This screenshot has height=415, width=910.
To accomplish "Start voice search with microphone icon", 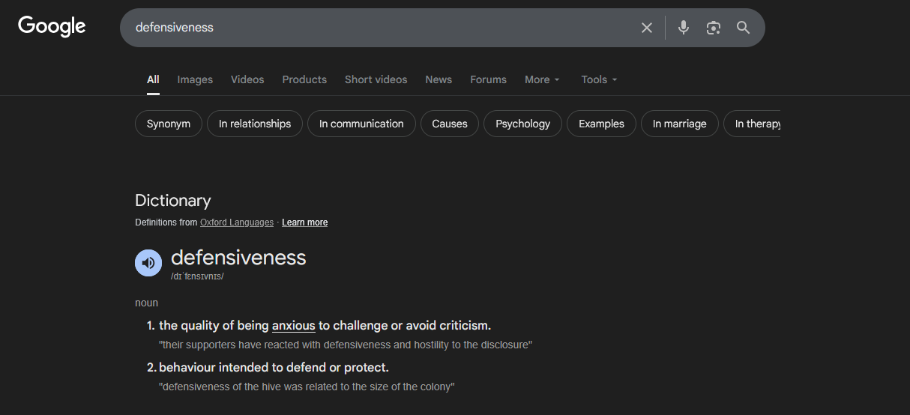I will [x=683, y=28].
